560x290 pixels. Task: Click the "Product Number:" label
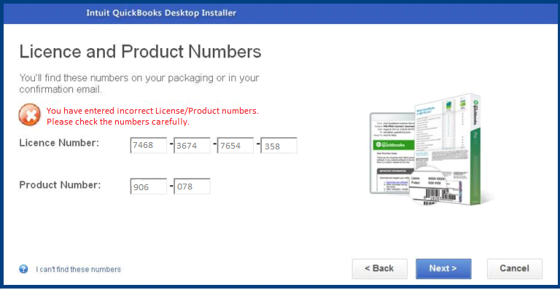click(60, 185)
